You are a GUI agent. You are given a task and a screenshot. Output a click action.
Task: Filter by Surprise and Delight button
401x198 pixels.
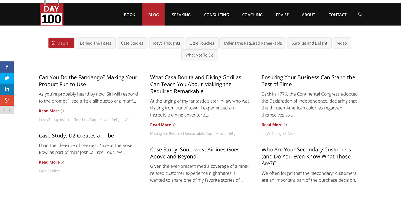309,43
